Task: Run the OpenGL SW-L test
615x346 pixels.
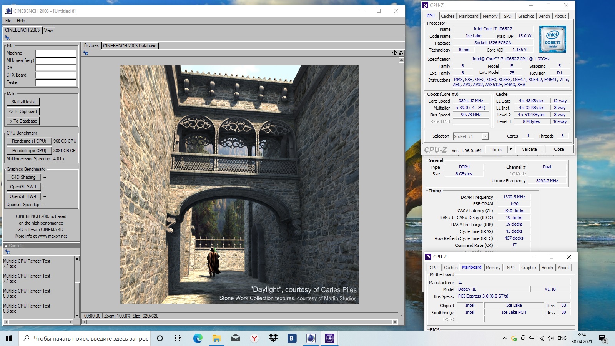Action: pyautogui.click(x=23, y=187)
